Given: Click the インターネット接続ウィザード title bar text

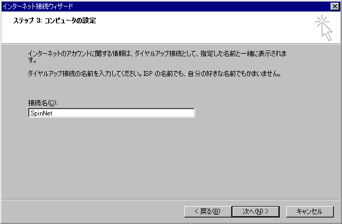Looking at the screenshot, I should click(38, 7).
